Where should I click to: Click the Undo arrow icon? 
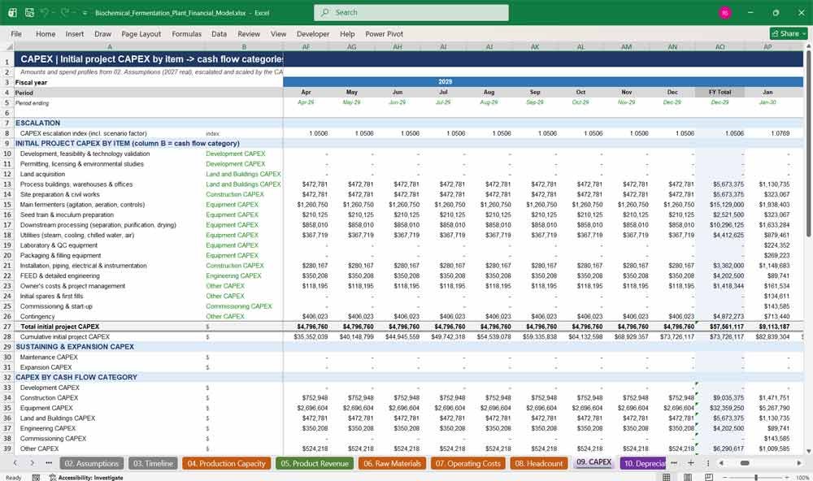pyautogui.click(x=45, y=12)
